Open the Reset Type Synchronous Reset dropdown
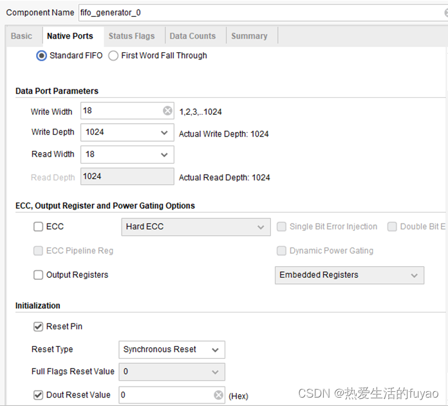Screen dimensions: 448x406 pos(172,350)
